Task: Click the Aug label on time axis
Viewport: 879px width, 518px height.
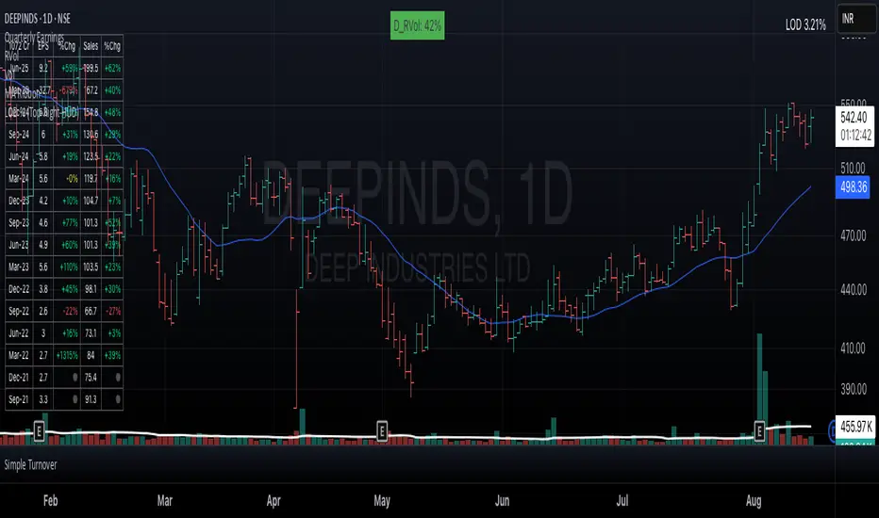Action: (754, 501)
